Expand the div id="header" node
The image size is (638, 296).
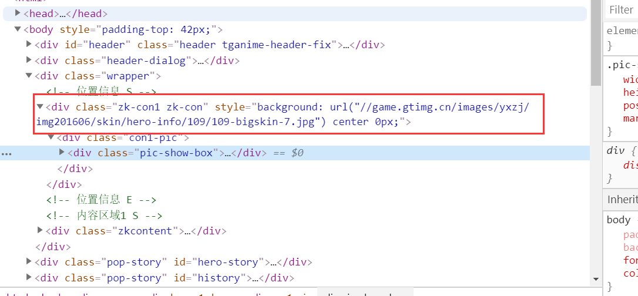coord(28,44)
